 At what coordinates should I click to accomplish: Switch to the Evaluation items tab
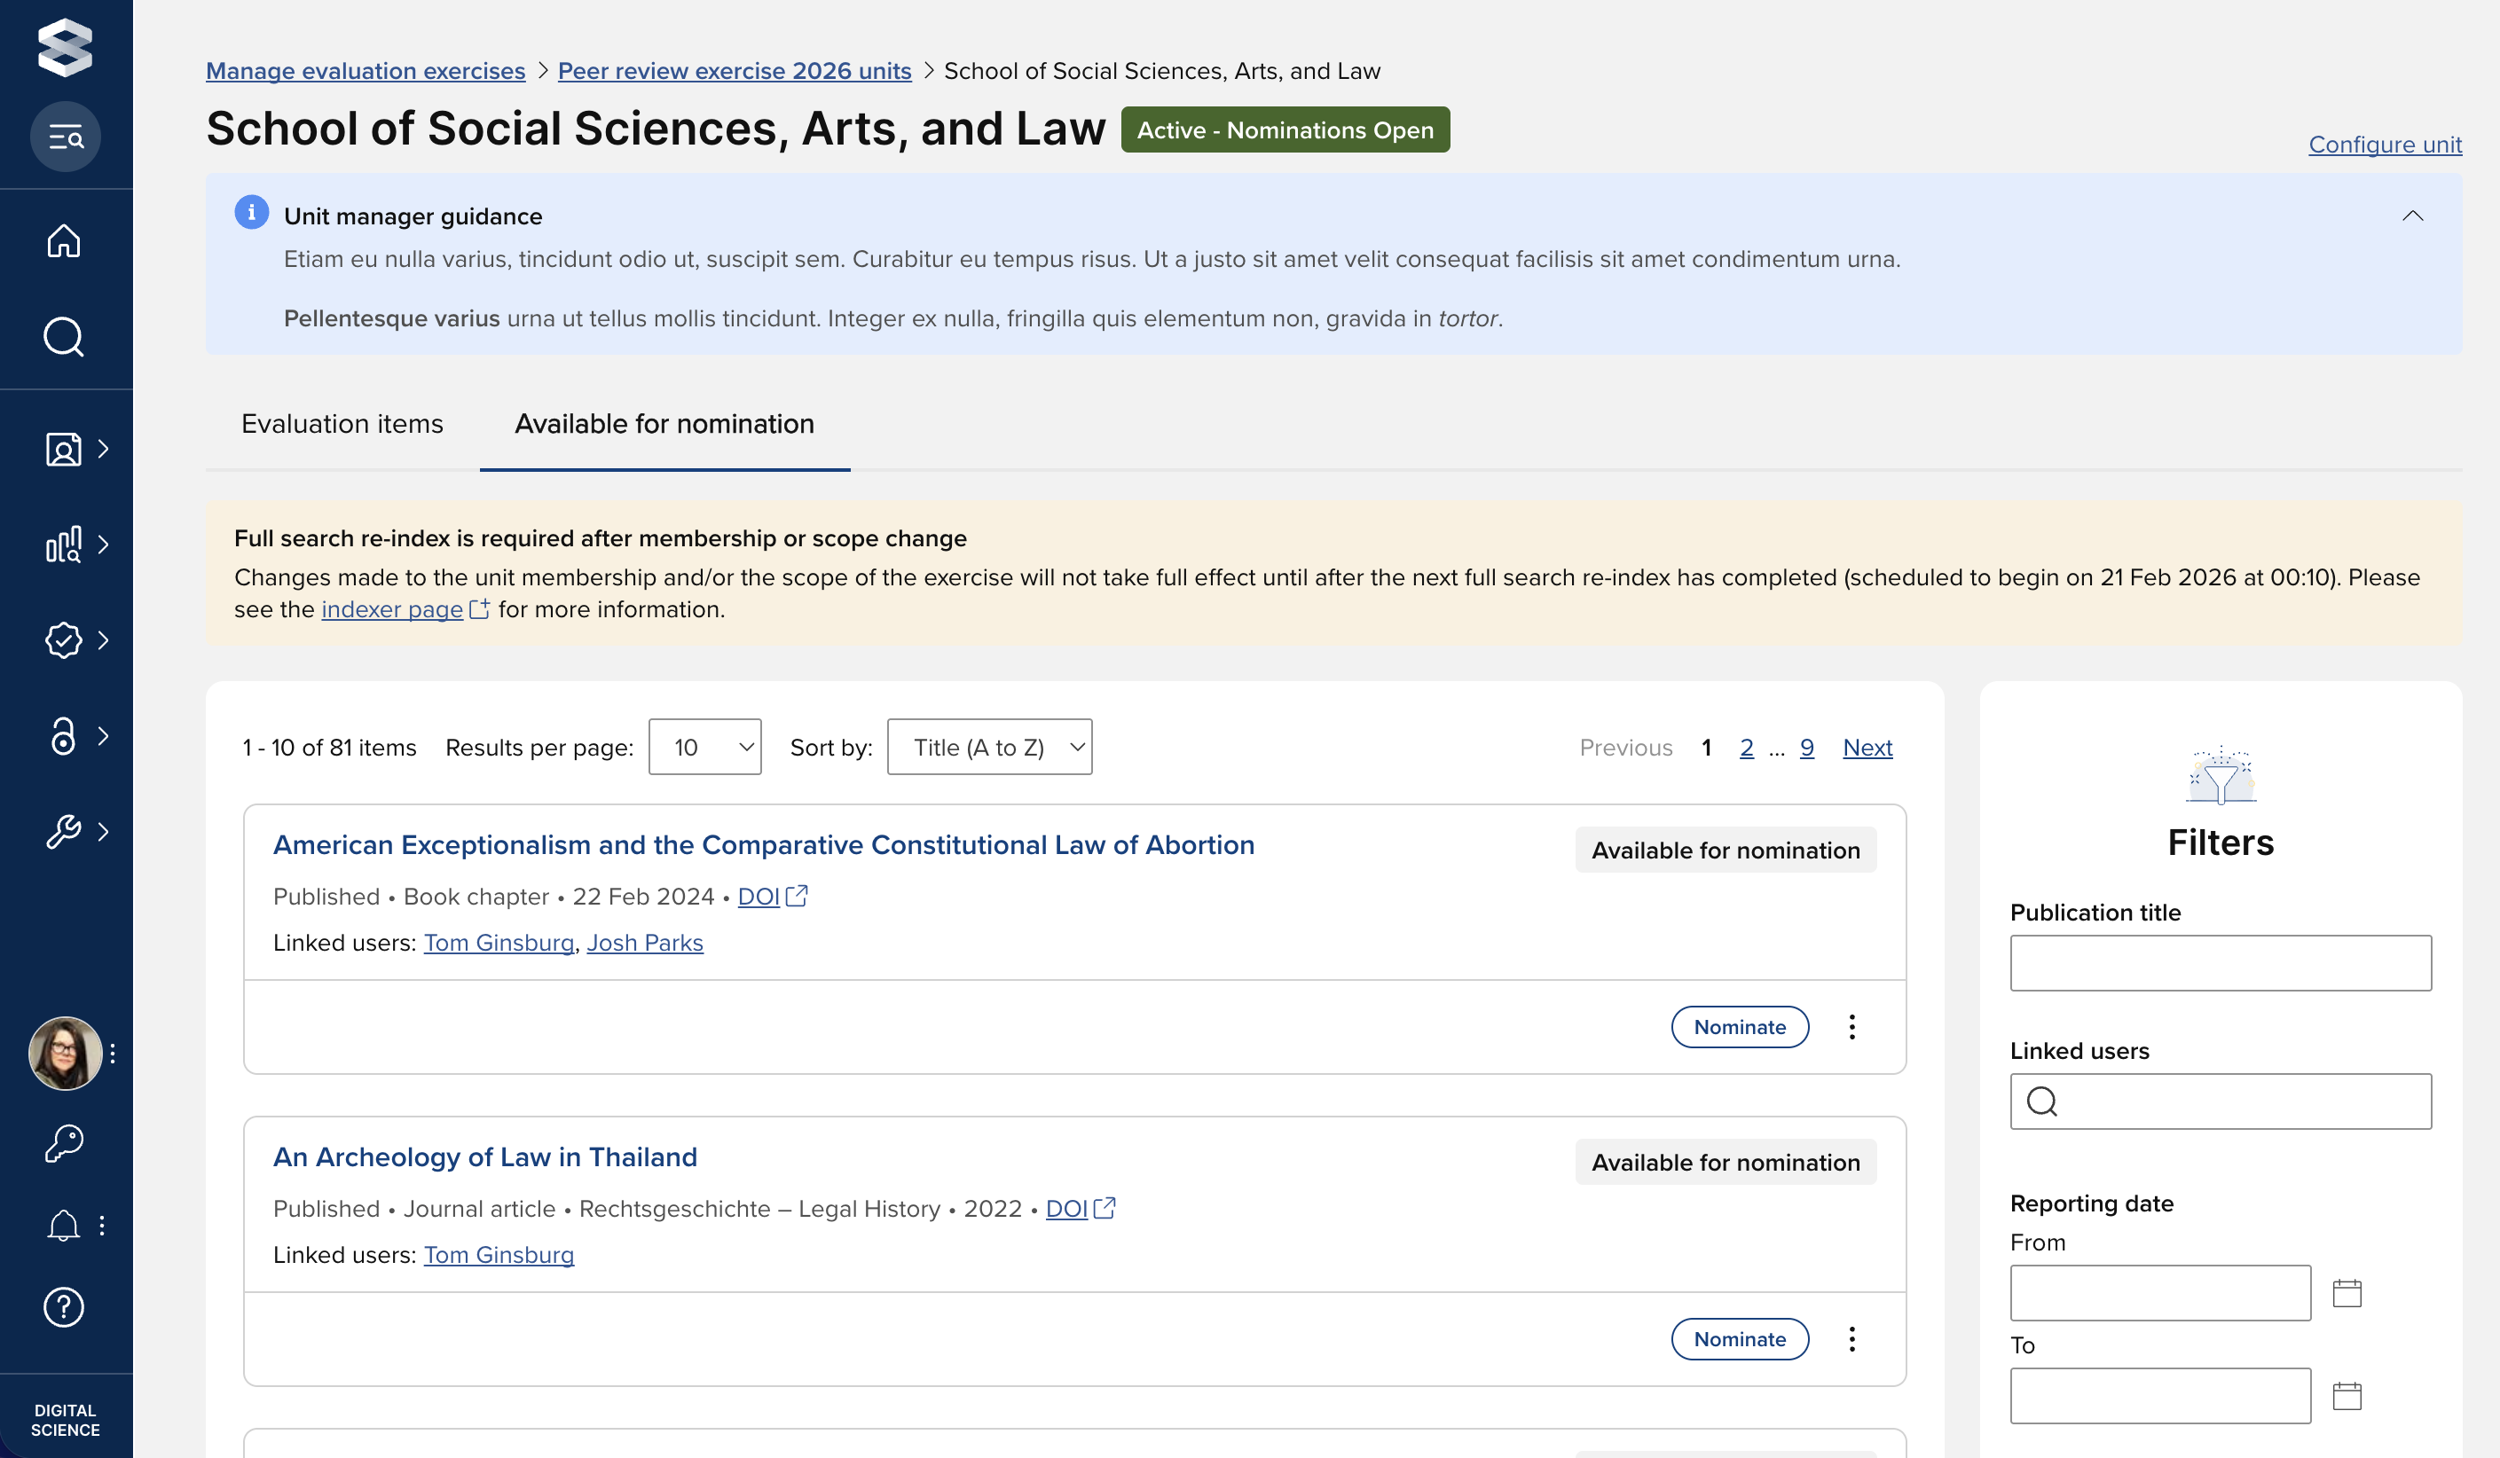point(342,425)
